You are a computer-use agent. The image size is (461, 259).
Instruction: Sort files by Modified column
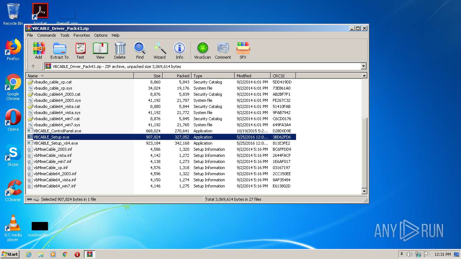coord(253,76)
